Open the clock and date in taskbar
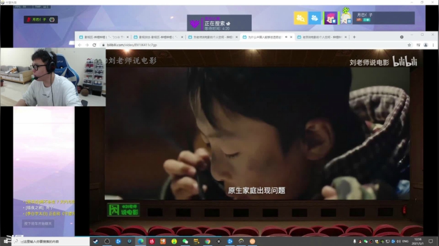439x246 pixels. pyautogui.click(x=418, y=241)
